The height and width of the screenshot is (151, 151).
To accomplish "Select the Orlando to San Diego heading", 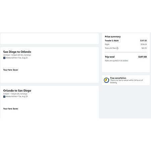I will (x=17, y=91).
